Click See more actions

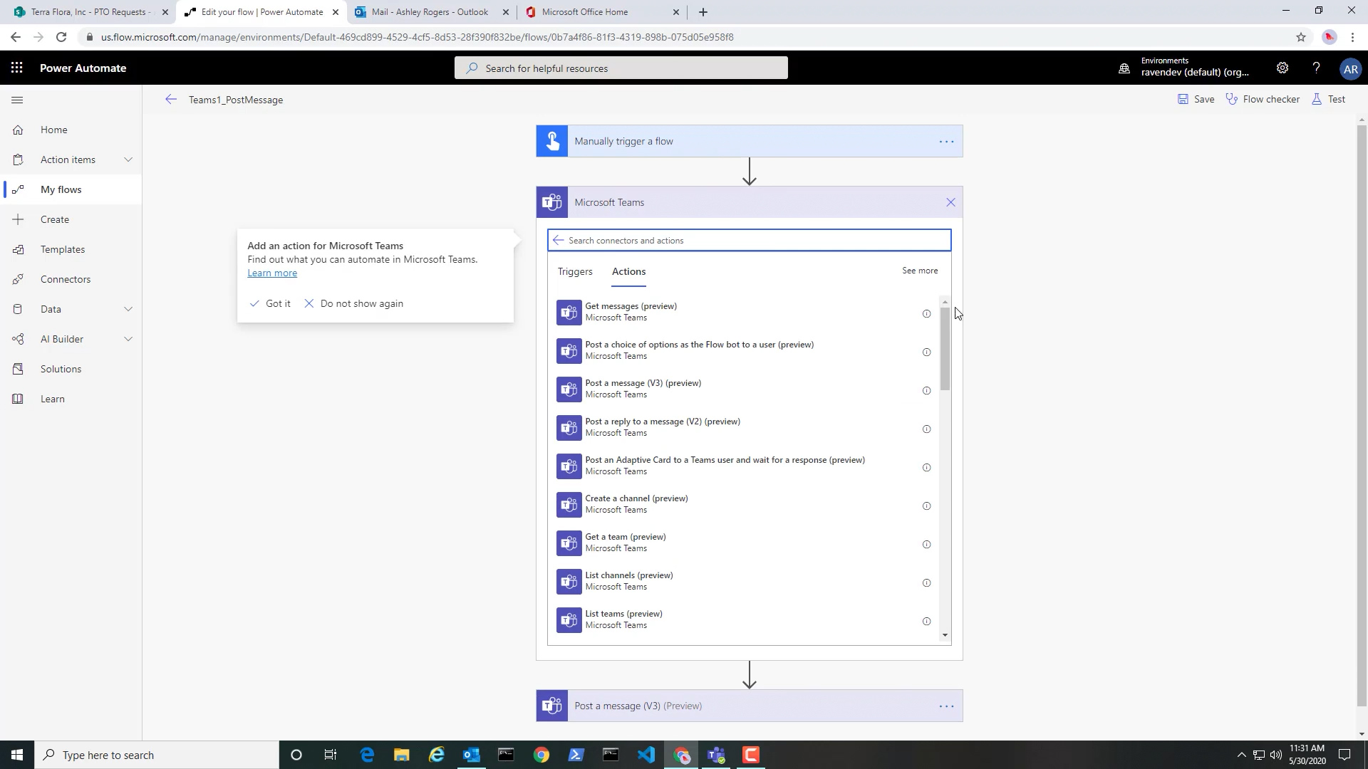coord(920,271)
